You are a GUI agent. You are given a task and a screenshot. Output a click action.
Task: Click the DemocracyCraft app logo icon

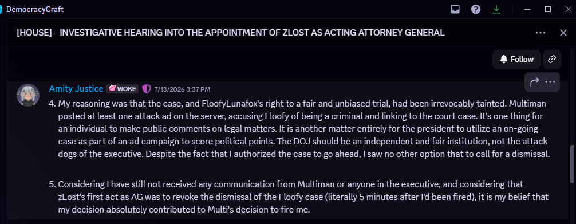[x=1, y=9]
